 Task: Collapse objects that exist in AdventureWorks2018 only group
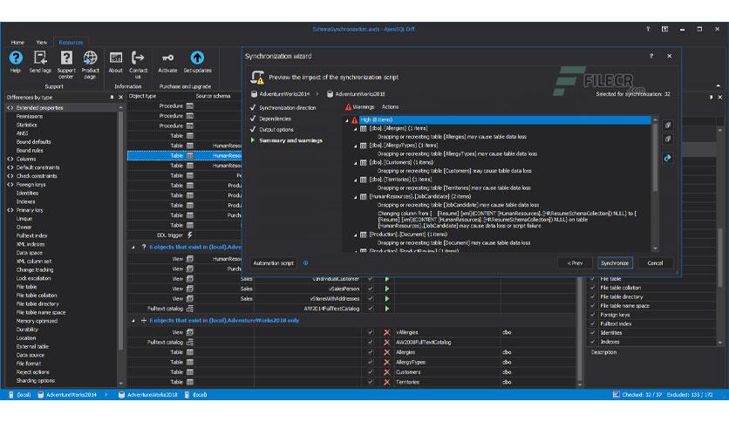(133, 321)
